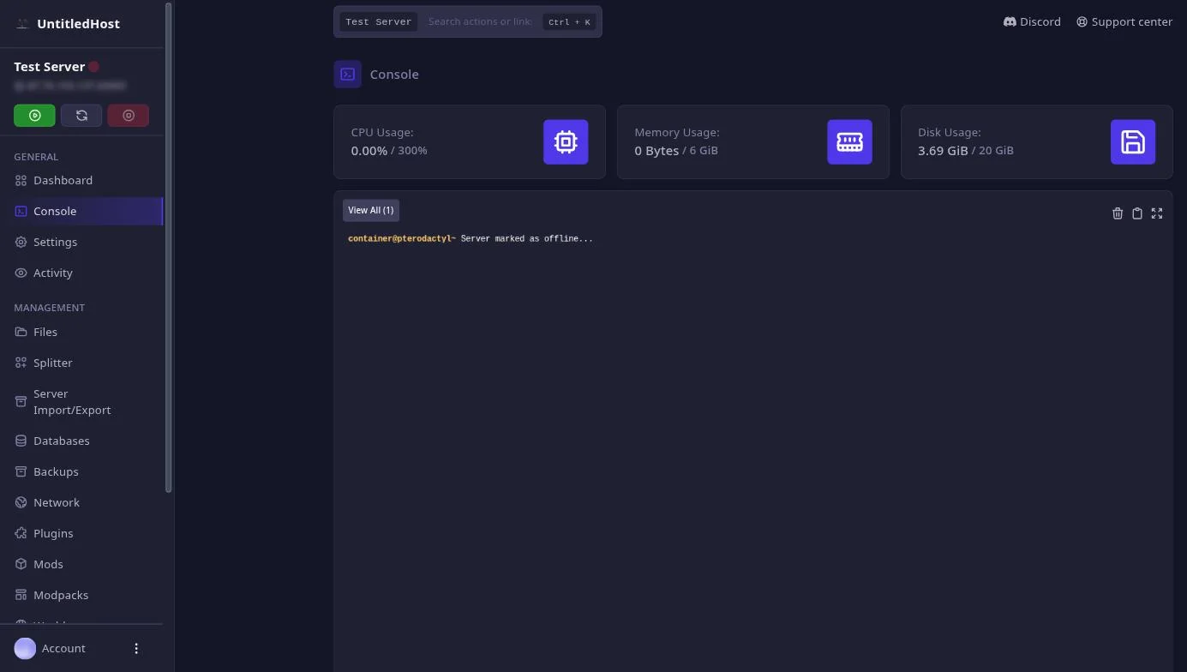The image size is (1187, 672).
Task: Click the Disk Usage floppy icon
Action: tap(1133, 141)
